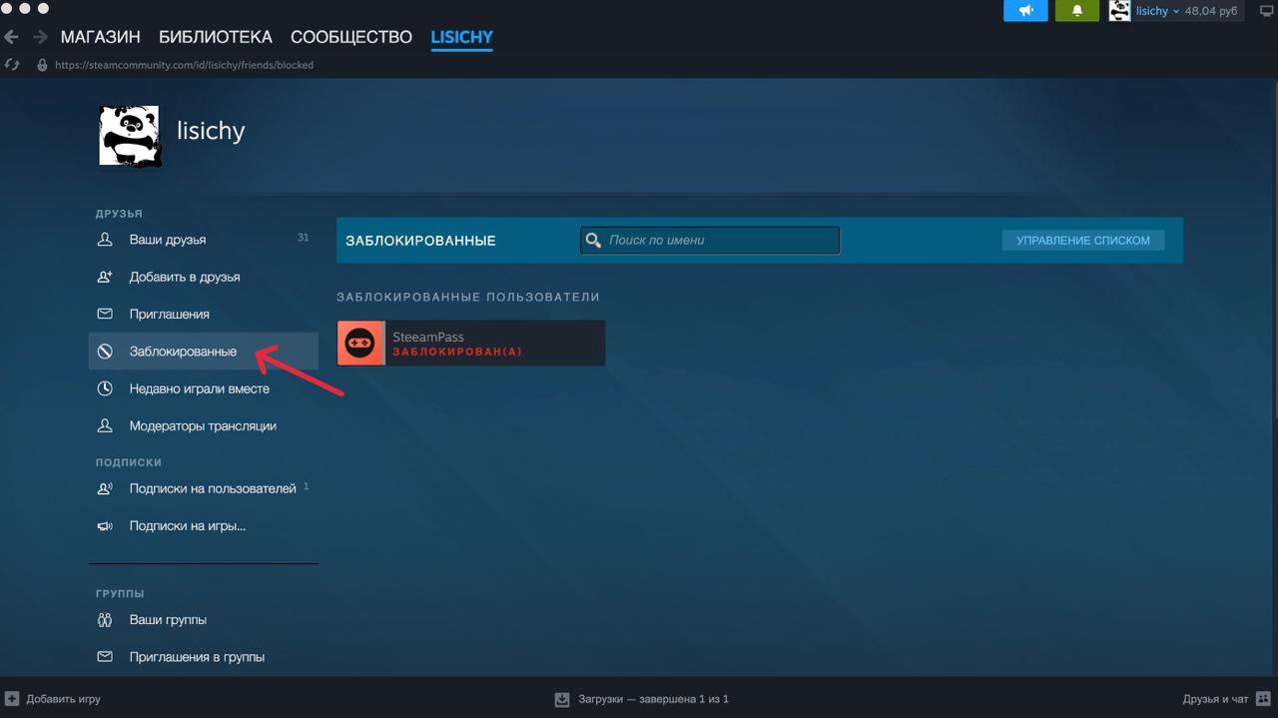Click the blocked-circle icon beside Заблокированные
This screenshot has height=718, width=1278.
(x=105, y=352)
